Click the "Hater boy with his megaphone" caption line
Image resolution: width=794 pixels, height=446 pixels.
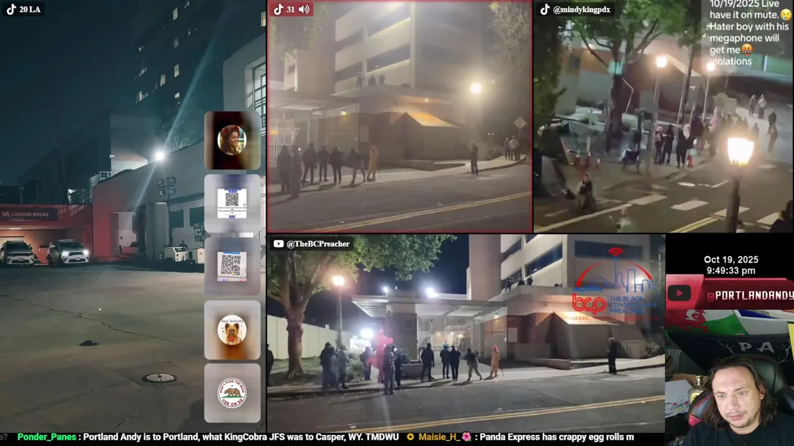749,32
